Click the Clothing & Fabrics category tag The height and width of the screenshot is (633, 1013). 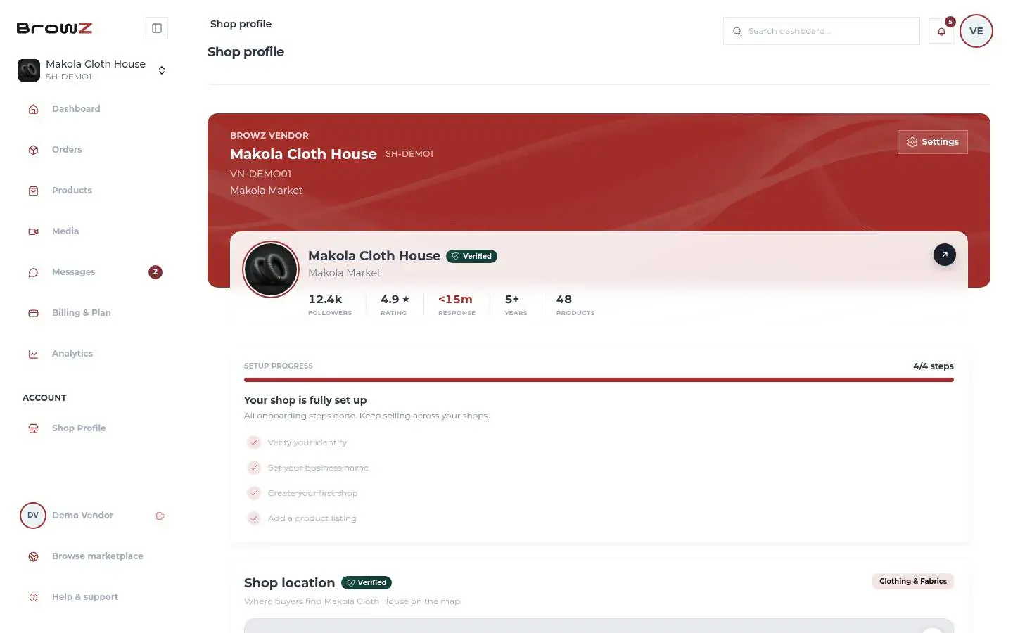click(x=913, y=581)
